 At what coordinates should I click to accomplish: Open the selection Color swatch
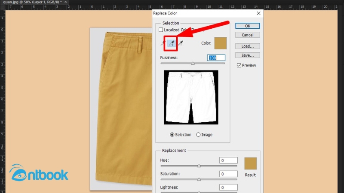tap(220, 43)
